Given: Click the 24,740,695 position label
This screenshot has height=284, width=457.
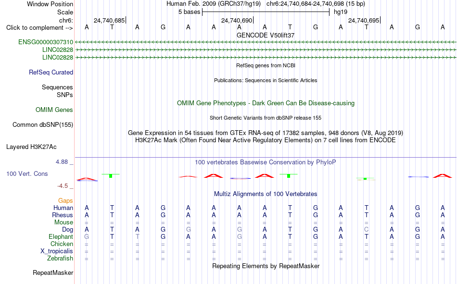Looking at the screenshot, I should 364,20.
